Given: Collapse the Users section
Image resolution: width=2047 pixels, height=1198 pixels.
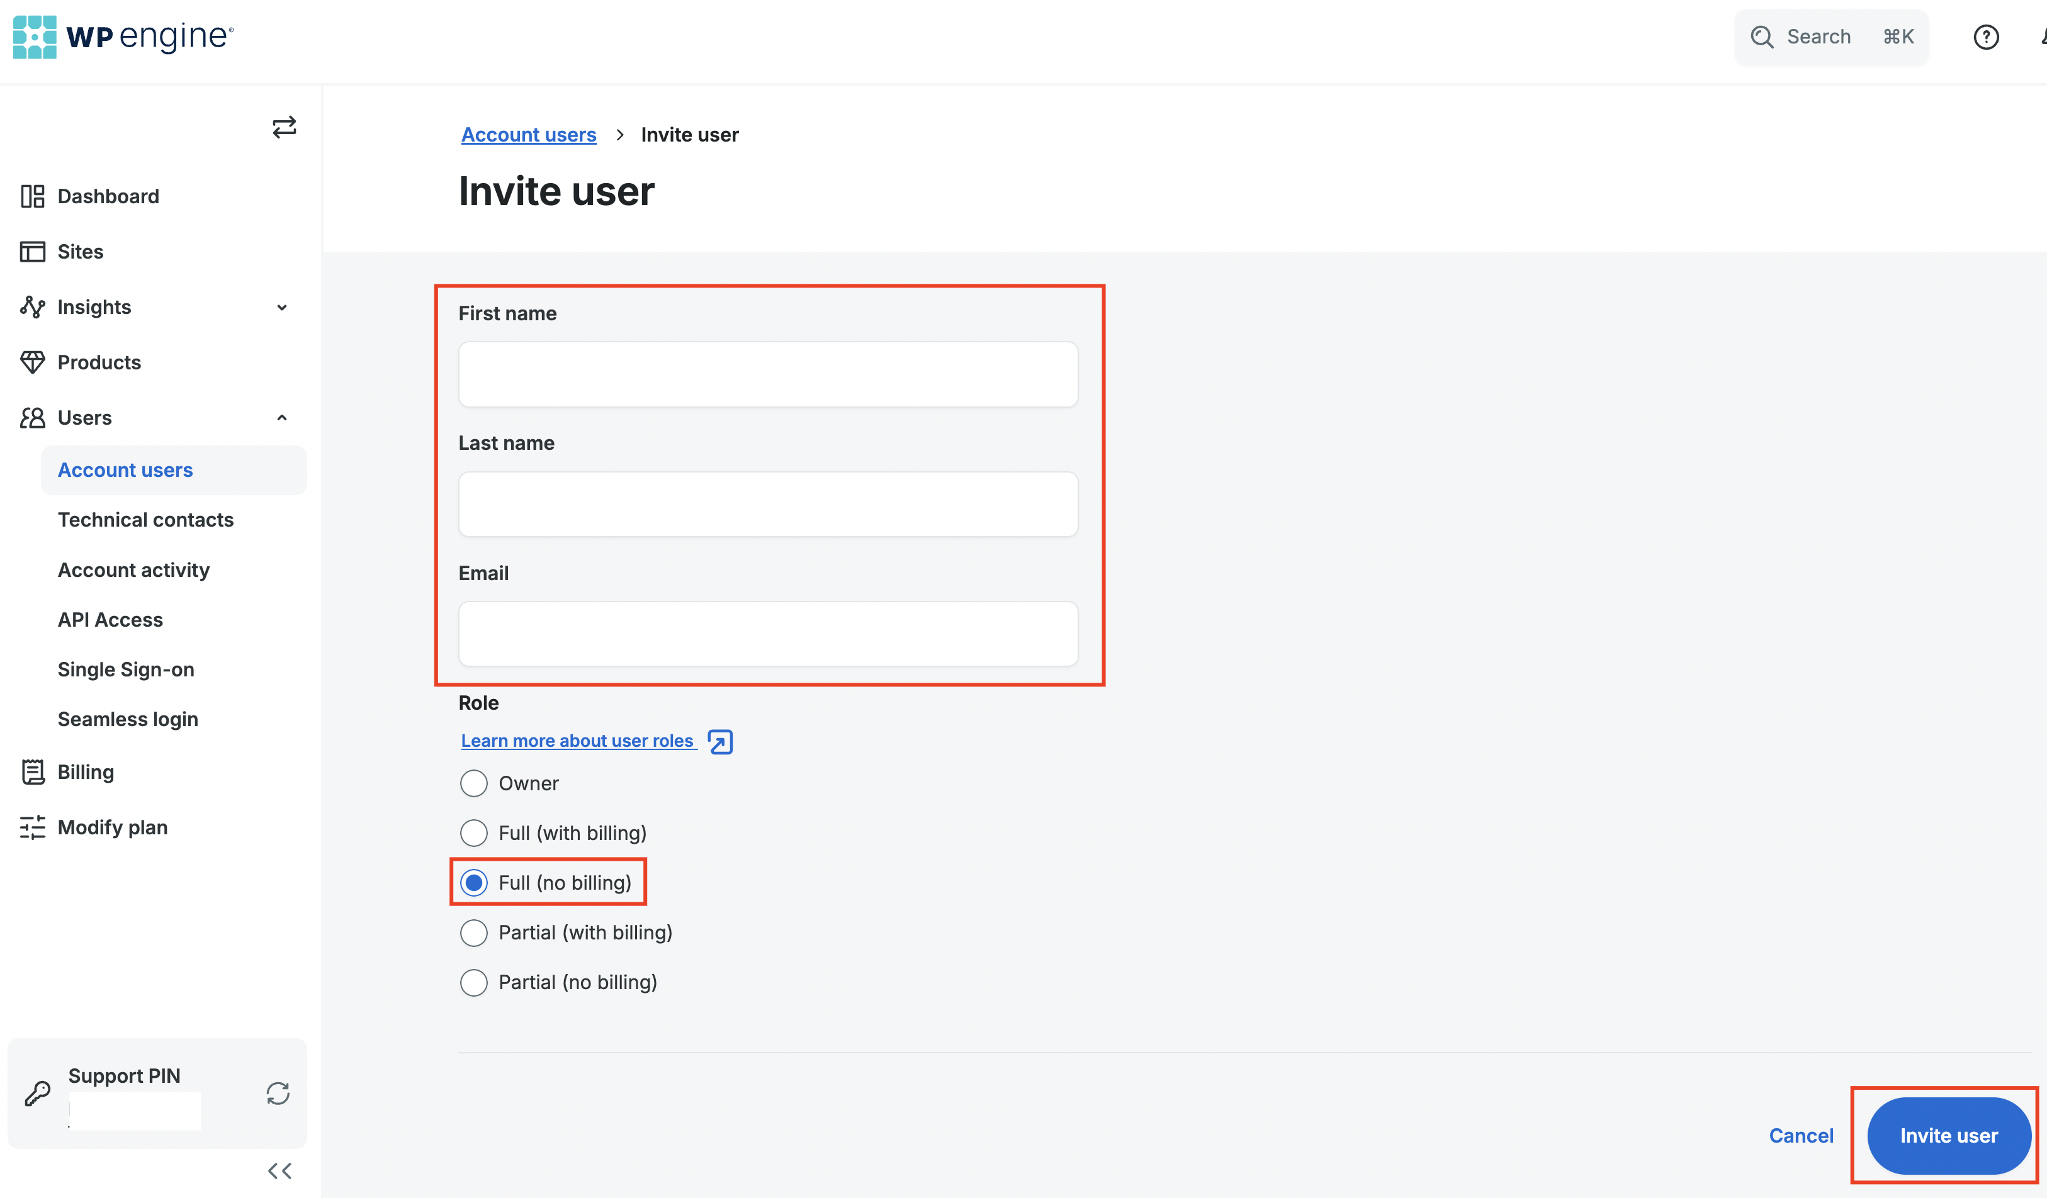Looking at the screenshot, I should pyautogui.click(x=282, y=417).
